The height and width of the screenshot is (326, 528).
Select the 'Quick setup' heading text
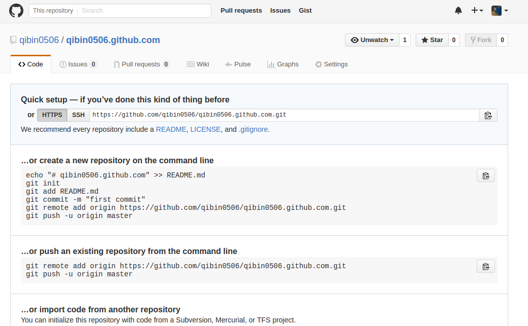click(125, 99)
